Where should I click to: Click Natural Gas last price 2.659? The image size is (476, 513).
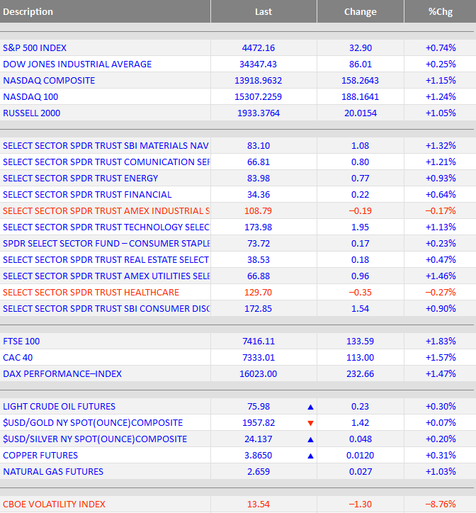click(259, 472)
